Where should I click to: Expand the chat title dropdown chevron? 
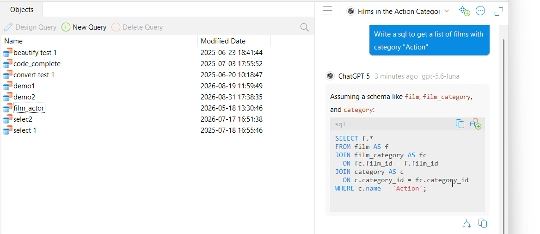[447, 11]
